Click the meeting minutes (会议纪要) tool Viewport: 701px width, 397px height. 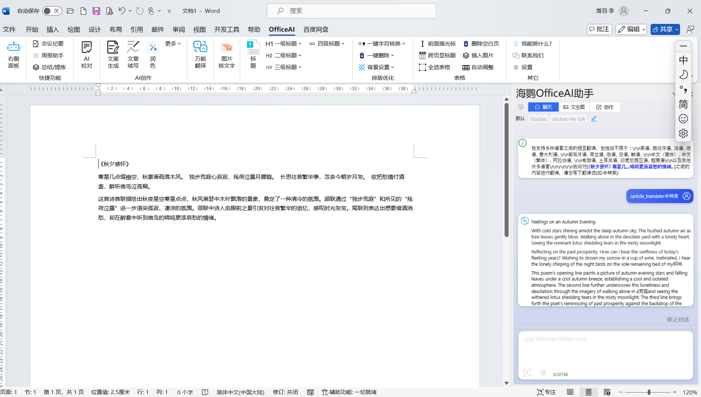tap(48, 44)
